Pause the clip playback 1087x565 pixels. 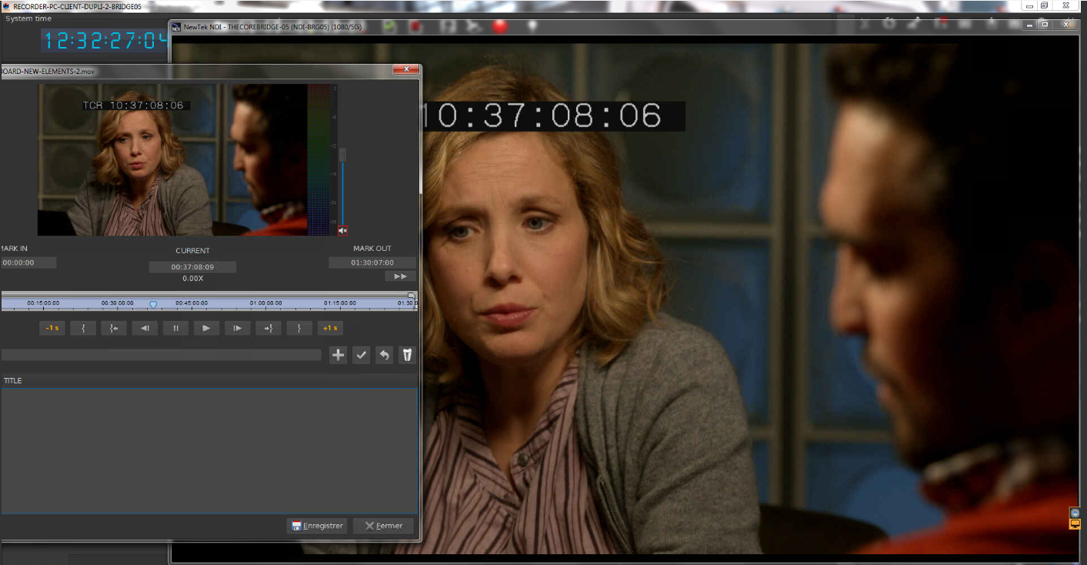pyautogui.click(x=175, y=328)
